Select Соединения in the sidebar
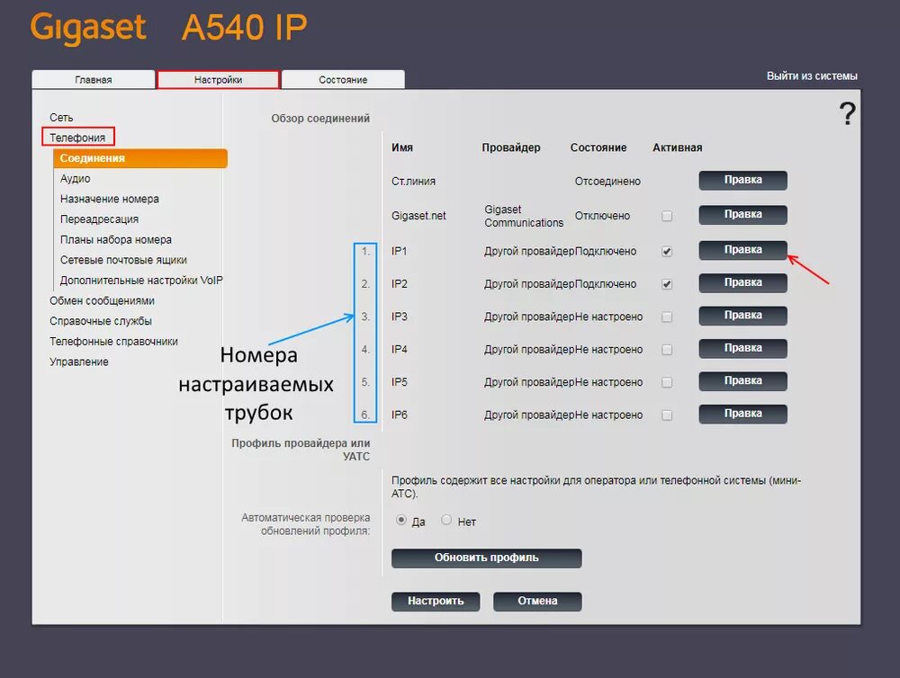Screen dimensions: 900x678 click(x=140, y=158)
